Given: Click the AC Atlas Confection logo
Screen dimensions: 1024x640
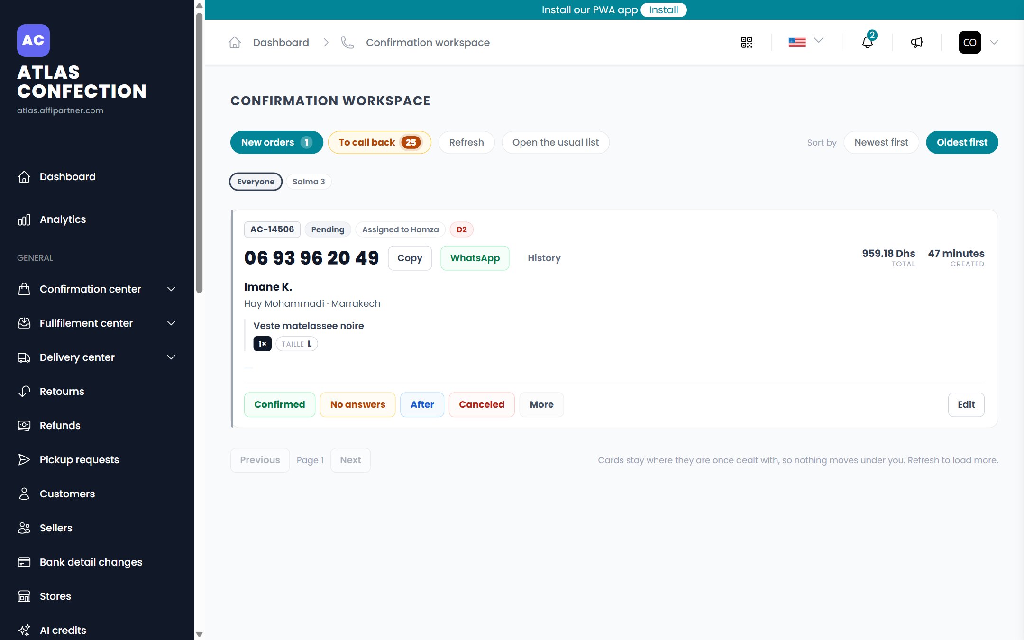Looking at the screenshot, I should tap(33, 40).
